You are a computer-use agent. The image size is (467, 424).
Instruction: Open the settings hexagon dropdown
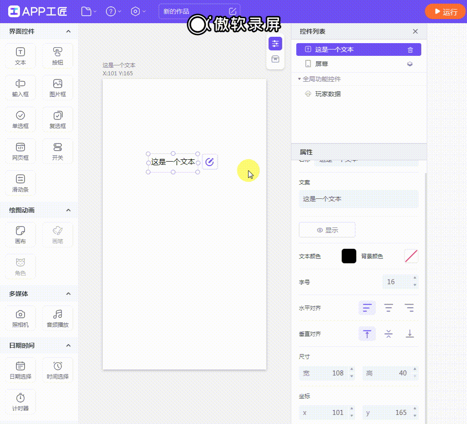click(x=138, y=12)
